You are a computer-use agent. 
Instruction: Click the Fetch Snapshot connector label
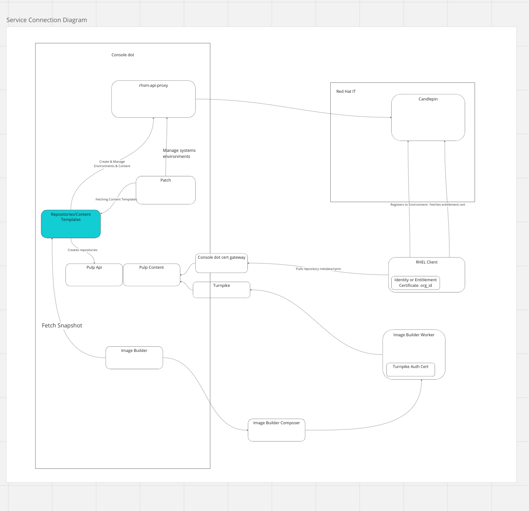[62, 325]
